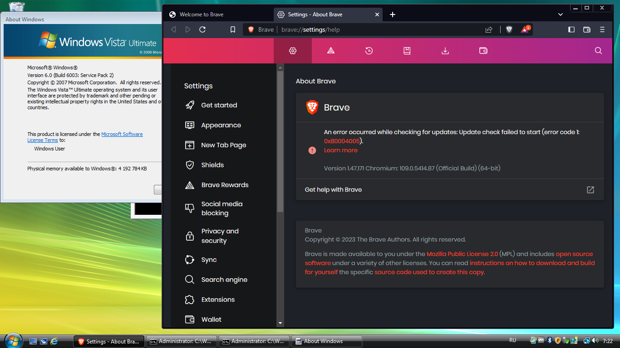Open New Tab Page settings section
This screenshot has height=348, width=620.
pos(223,145)
